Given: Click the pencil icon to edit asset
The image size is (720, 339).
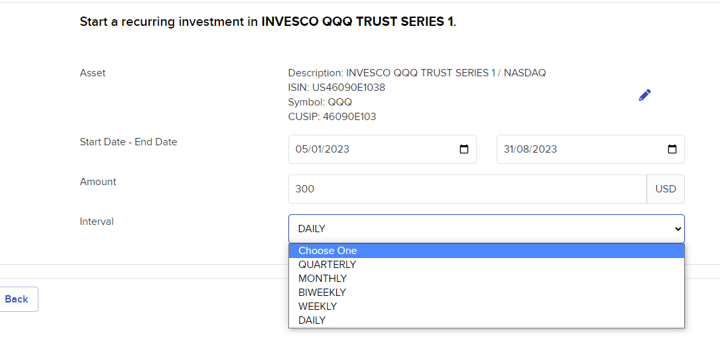Looking at the screenshot, I should 644,95.
